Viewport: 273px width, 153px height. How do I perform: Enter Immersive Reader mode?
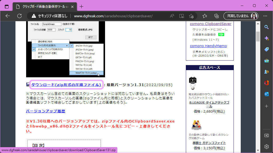(x=182, y=16)
